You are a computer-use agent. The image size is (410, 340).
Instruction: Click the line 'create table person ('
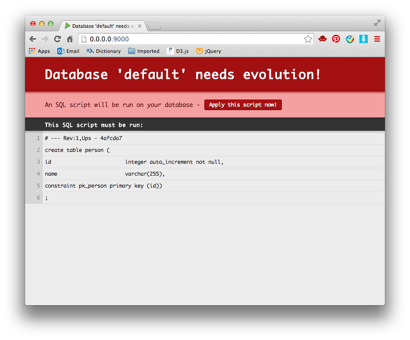[x=77, y=150]
